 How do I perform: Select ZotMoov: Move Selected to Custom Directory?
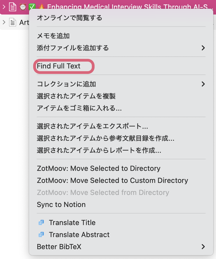[x=112, y=181]
